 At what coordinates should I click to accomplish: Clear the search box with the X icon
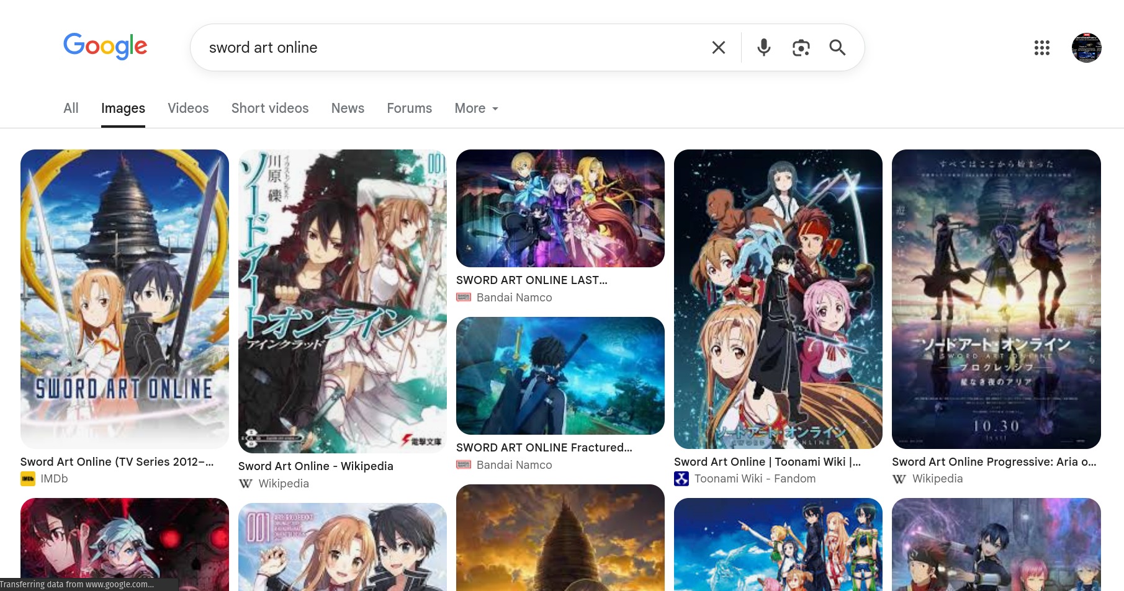pos(718,48)
